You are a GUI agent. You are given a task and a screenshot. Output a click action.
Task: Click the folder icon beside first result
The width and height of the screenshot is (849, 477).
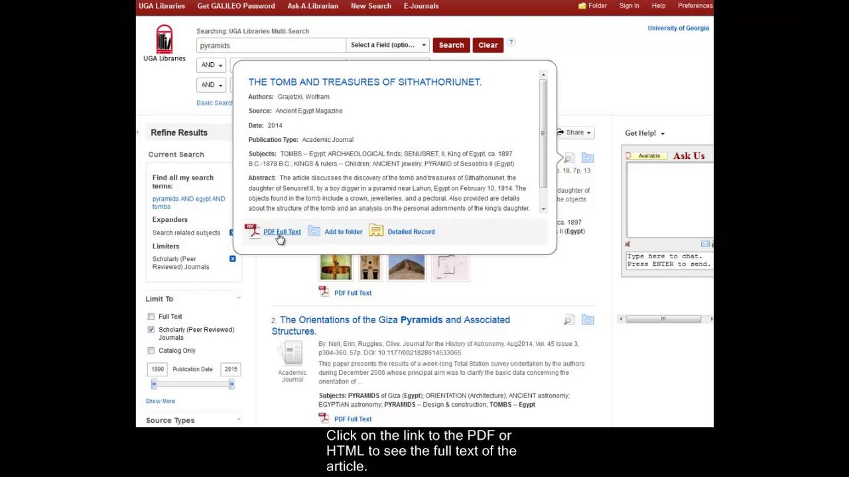pyautogui.click(x=588, y=158)
